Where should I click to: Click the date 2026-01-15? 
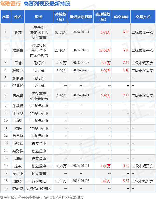tap(81, 50)
